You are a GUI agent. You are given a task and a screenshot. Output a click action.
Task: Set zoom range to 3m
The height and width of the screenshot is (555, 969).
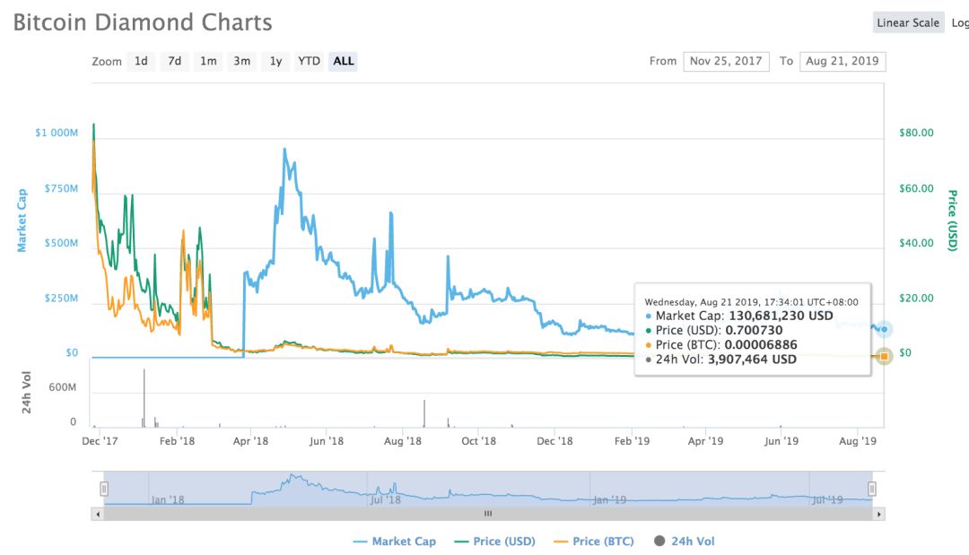(x=241, y=61)
